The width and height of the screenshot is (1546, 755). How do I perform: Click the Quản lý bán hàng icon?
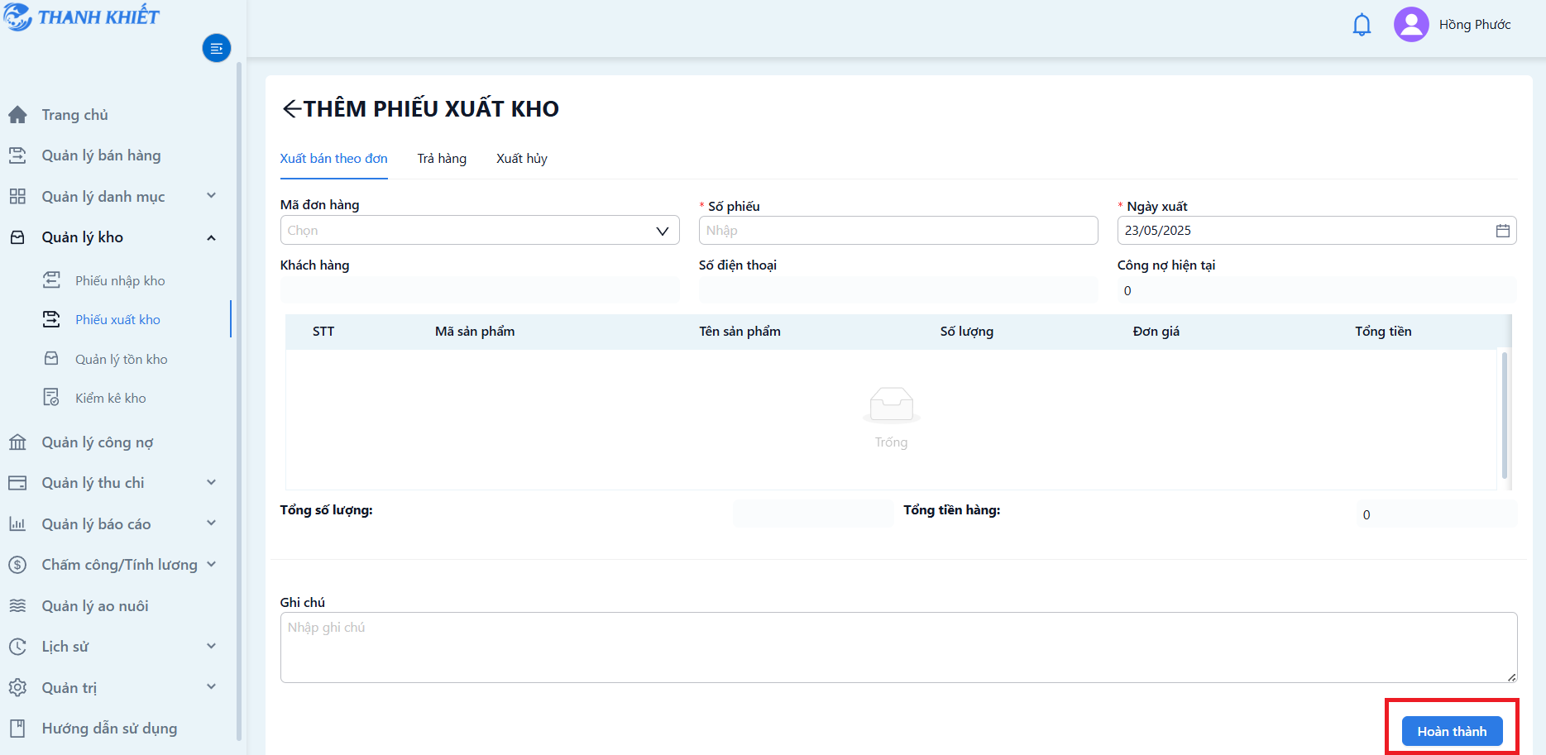(17, 155)
